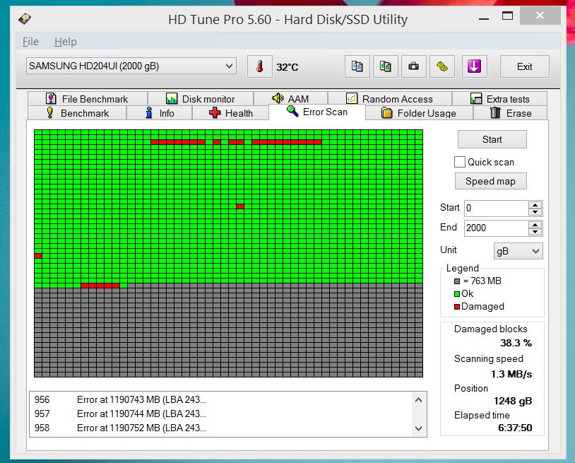Open the Folder Usage tab
This screenshot has height=463, width=575.
coord(419,113)
